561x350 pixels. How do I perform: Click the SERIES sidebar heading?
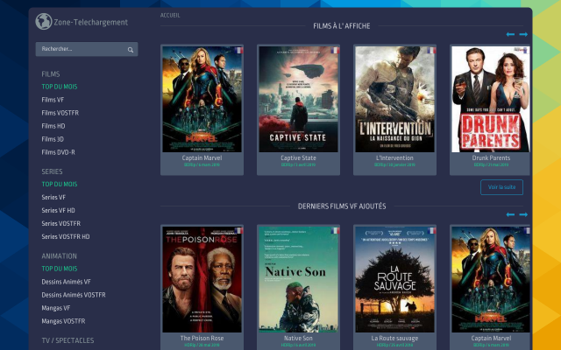[x=52, y=171]
